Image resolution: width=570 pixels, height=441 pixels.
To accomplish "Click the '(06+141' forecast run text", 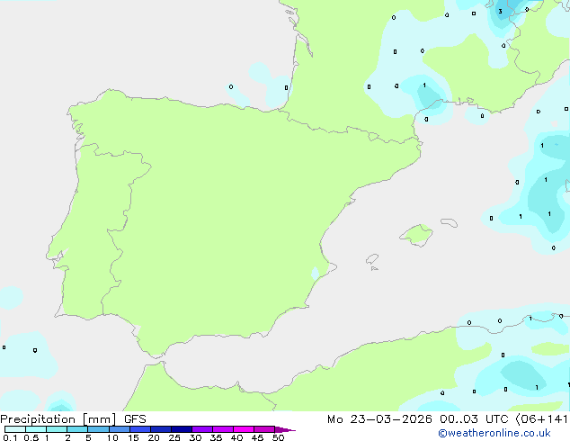I will coord(541,419).
